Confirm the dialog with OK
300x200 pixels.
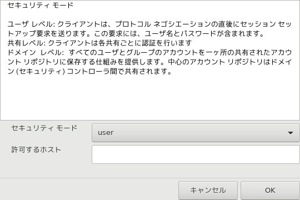[270, 190]
